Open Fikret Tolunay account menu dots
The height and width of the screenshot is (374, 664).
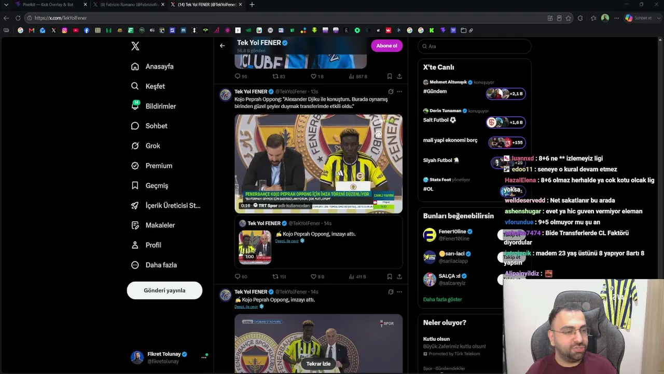204,357
